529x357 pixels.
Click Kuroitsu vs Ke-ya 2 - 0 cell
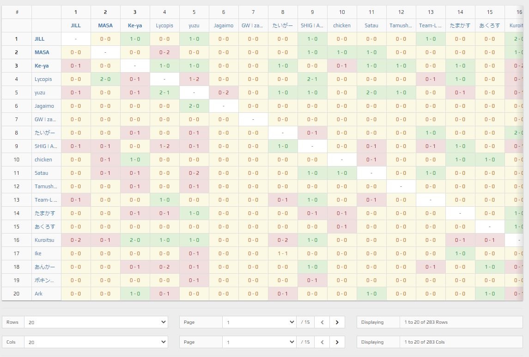[x=135, y=240]
